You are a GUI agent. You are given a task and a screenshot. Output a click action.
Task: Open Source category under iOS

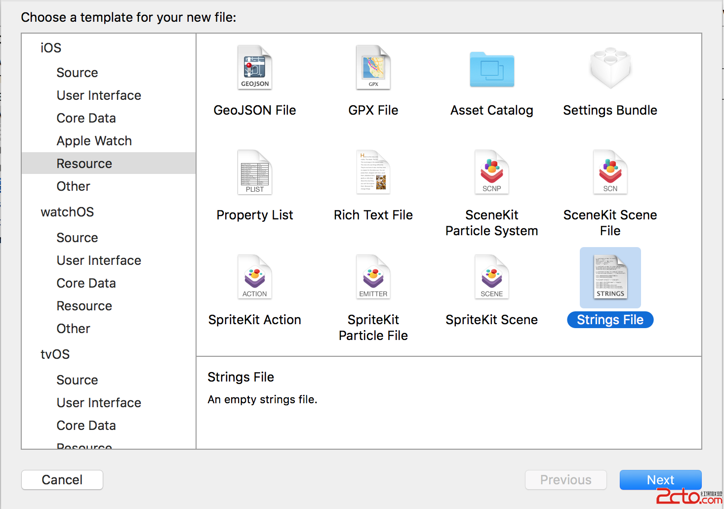(x=77, y=73)
